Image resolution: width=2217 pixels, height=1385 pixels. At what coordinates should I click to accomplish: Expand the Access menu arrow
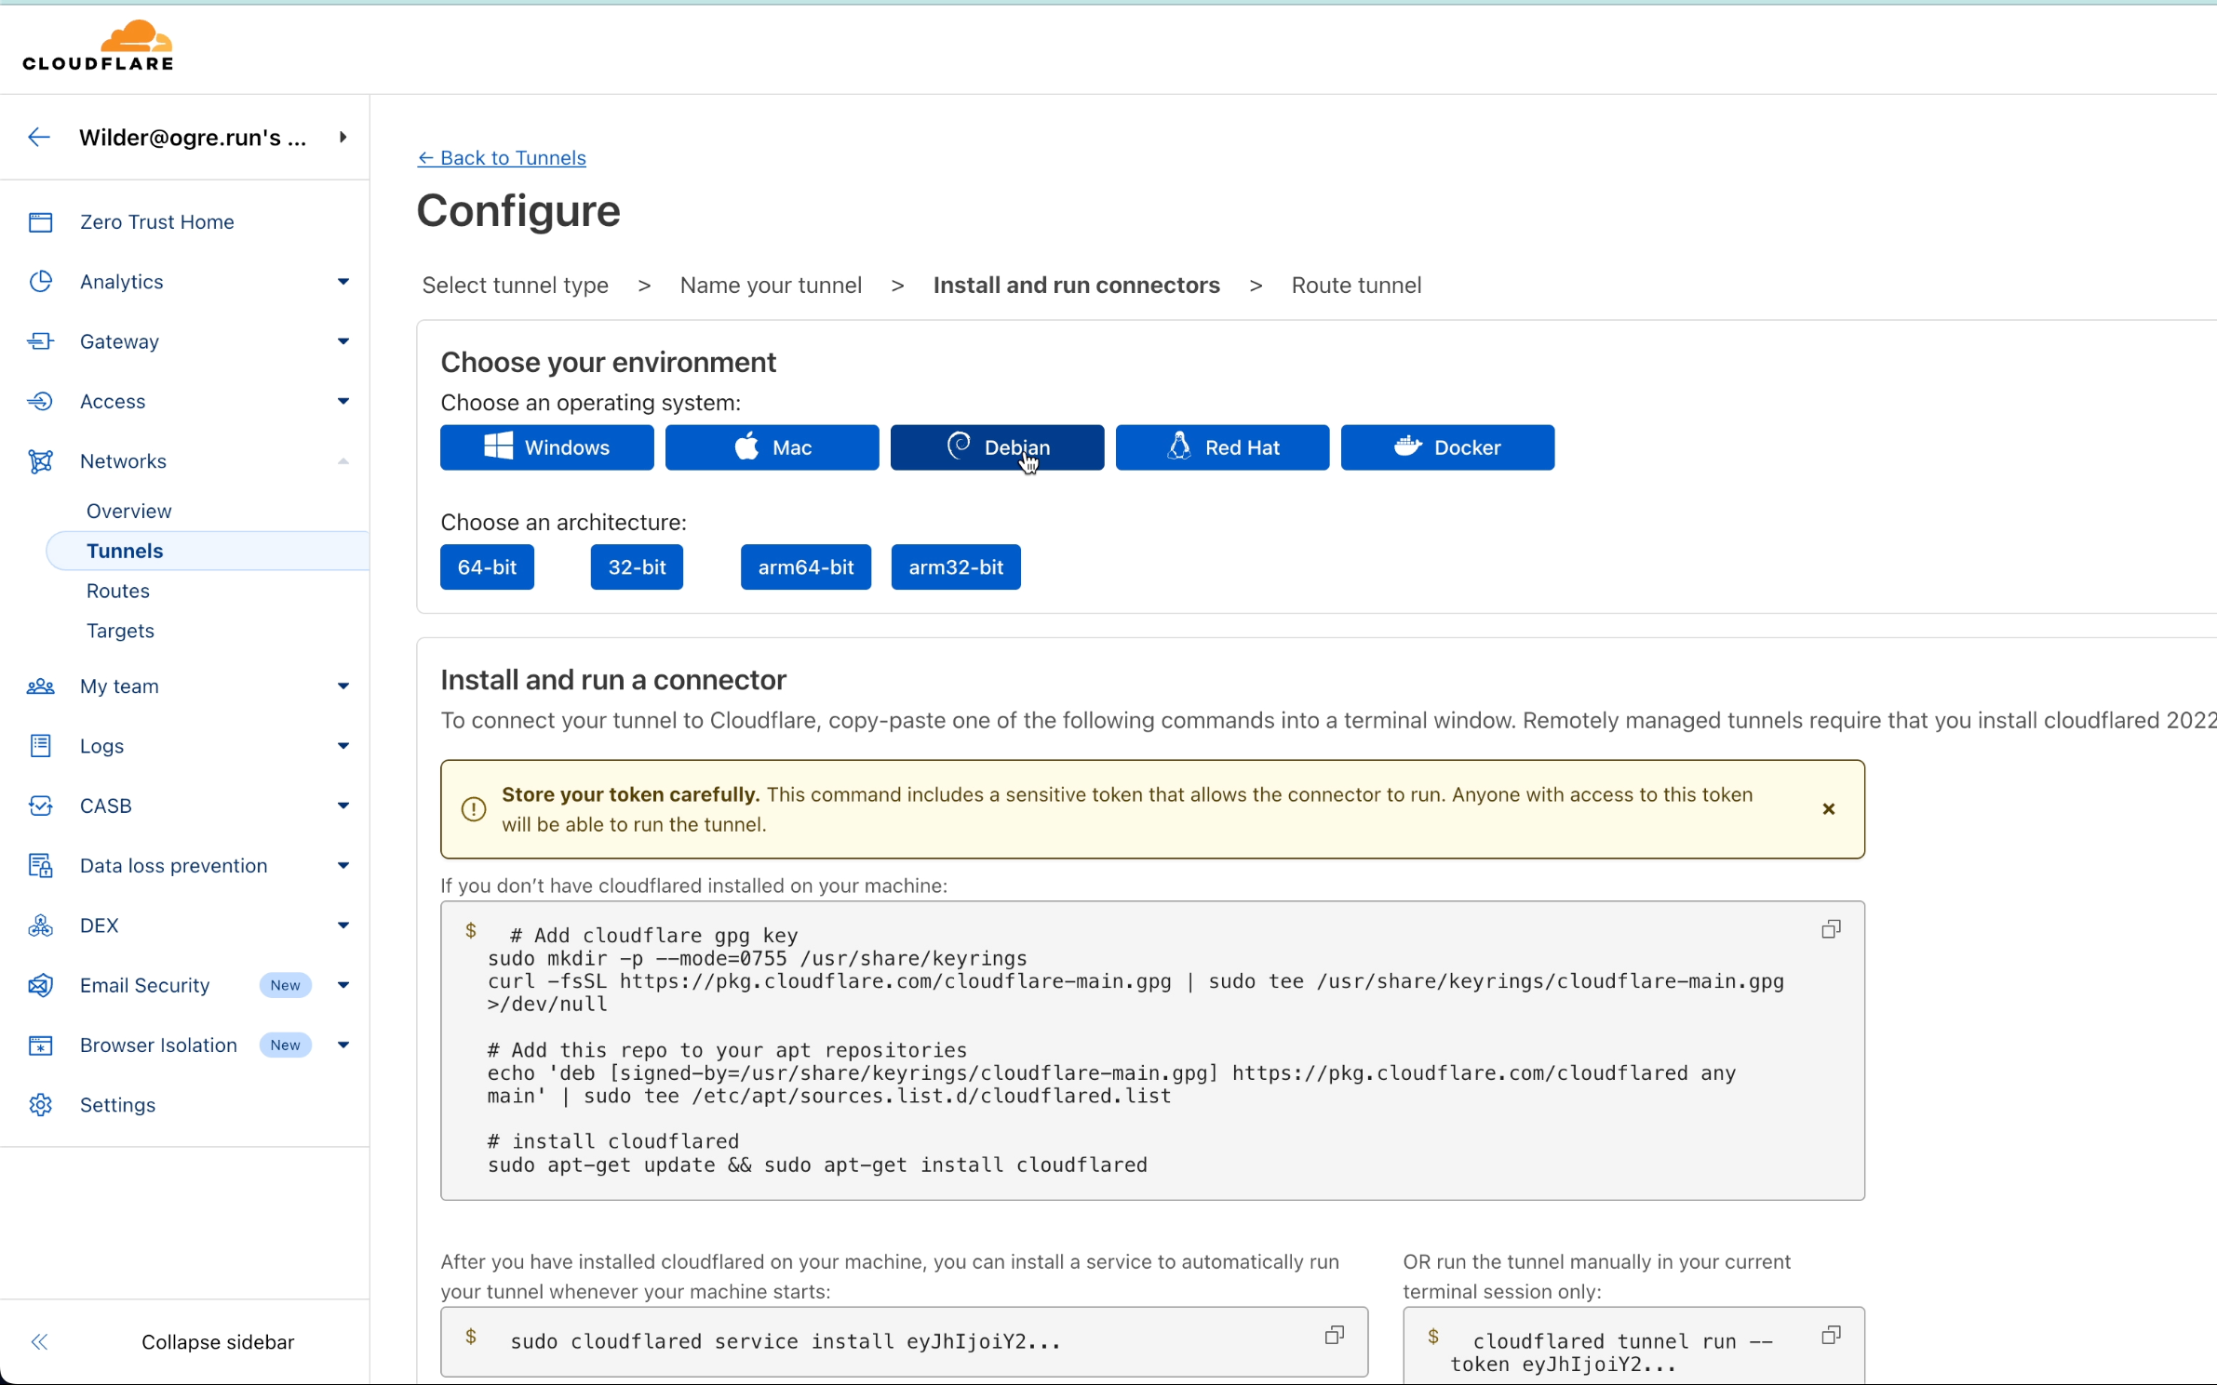(343, 401)
